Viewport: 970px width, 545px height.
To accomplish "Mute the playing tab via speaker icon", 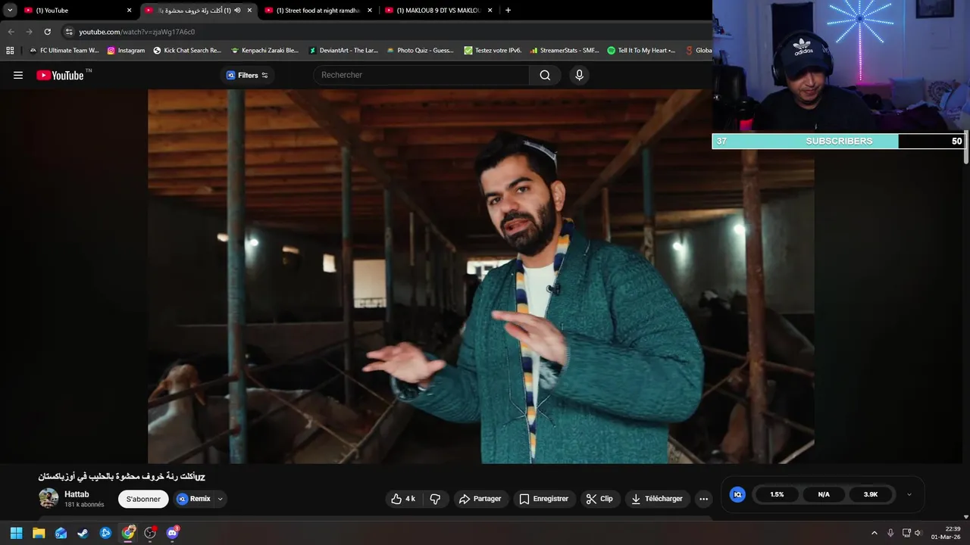I will pyautogui.click(x=237, y=11).
